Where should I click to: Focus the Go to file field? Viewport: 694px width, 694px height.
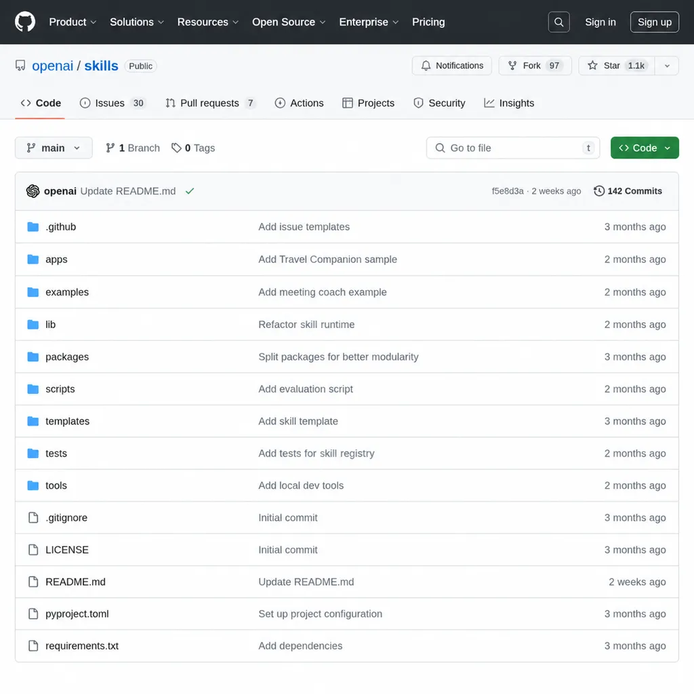(513, 148)
